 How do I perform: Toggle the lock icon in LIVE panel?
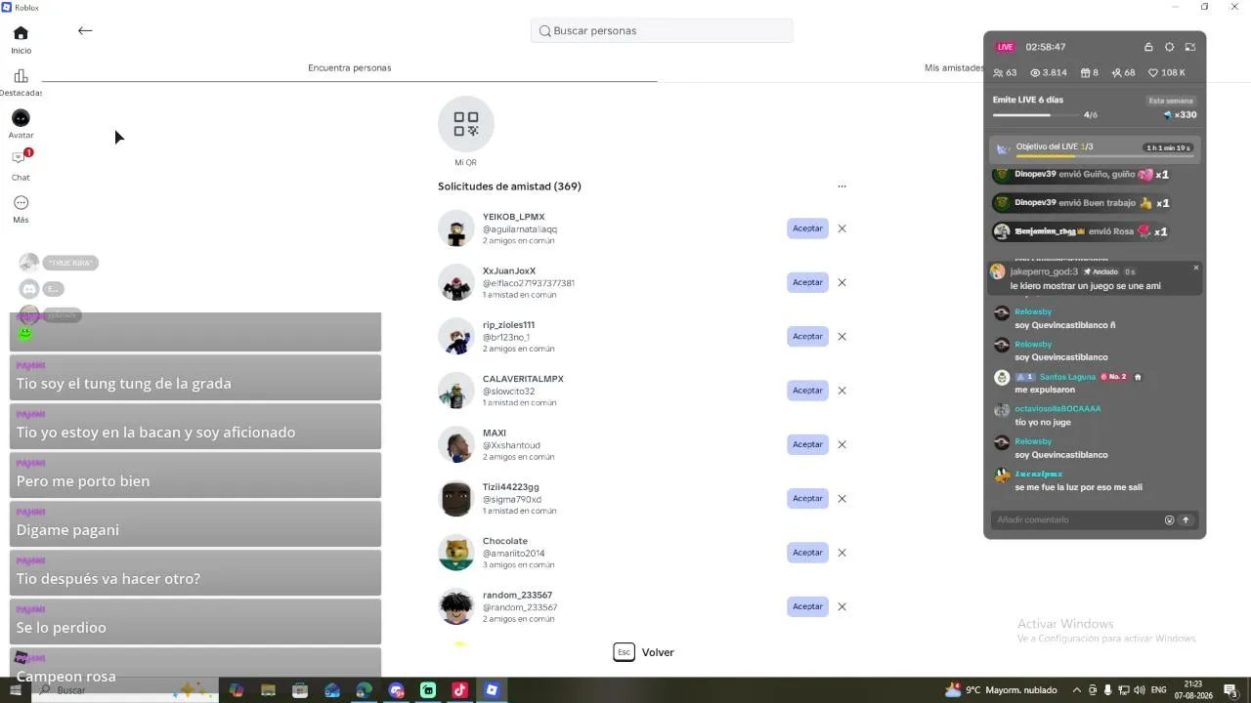tap(1148, 47)
